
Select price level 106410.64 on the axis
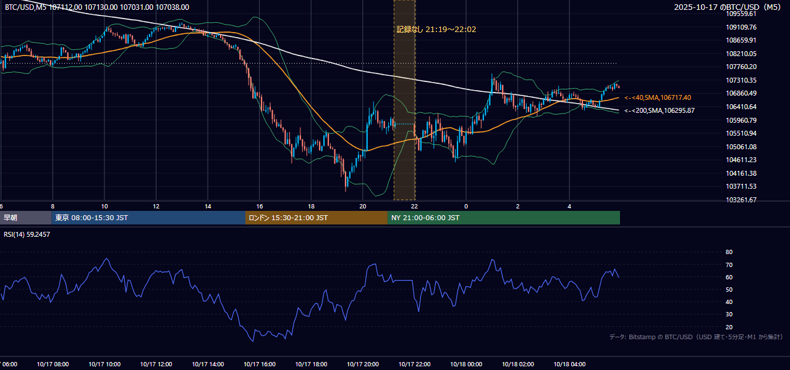pos(741,107)
